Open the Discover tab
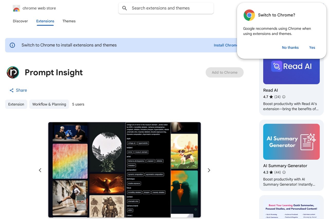 [x=20, y=21]
